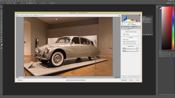Choose the Color Sampler tool
This screenshot has width=175, height=98.
22,16
